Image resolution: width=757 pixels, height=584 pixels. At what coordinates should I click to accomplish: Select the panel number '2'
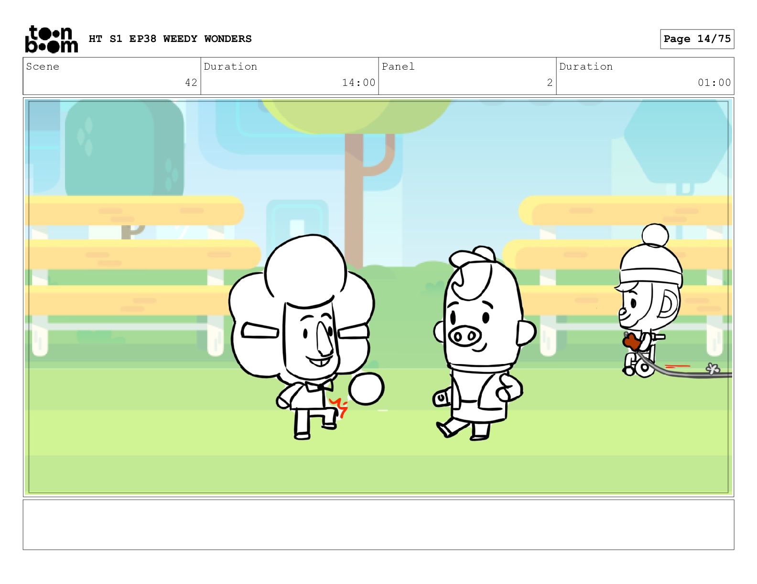tap(550, 83)
